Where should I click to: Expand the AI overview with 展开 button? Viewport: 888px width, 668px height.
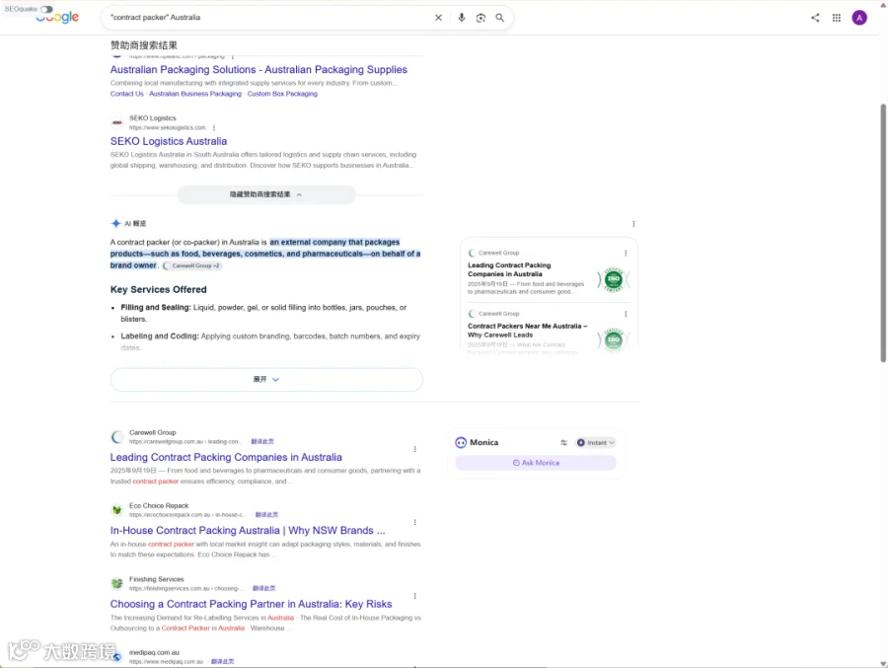point(266,380)
